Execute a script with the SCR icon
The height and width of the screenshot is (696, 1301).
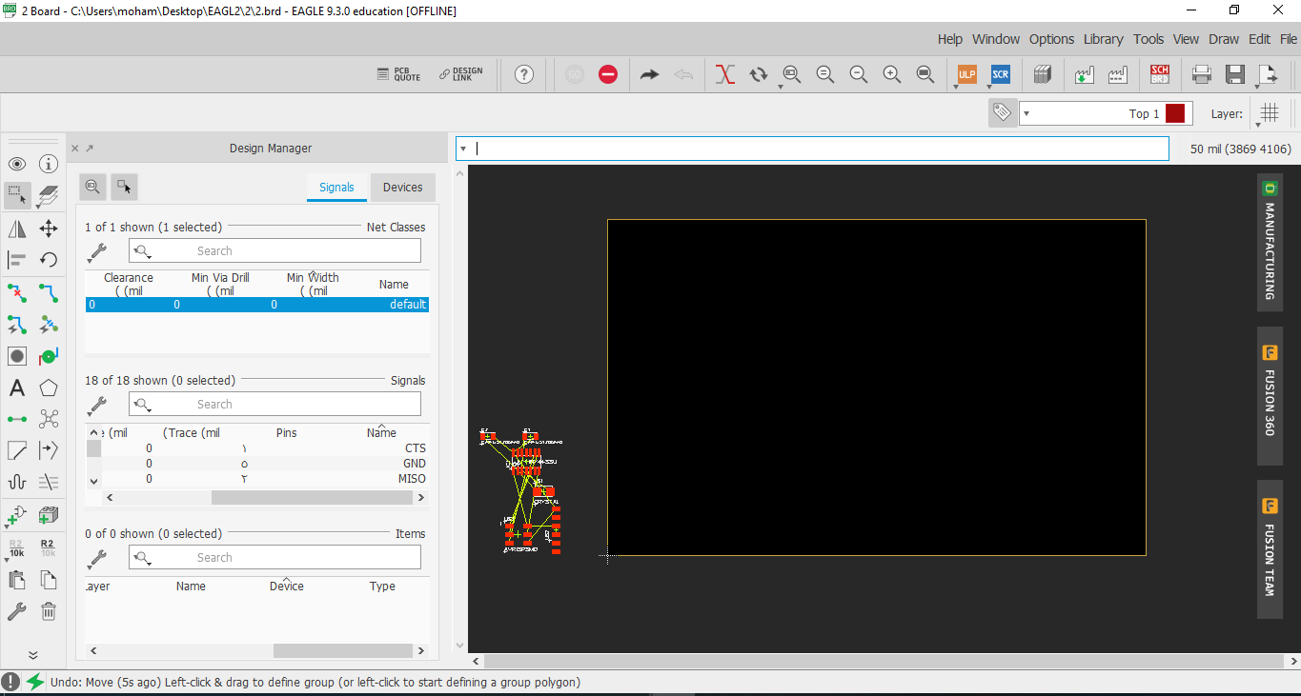tap(1000, 74)
